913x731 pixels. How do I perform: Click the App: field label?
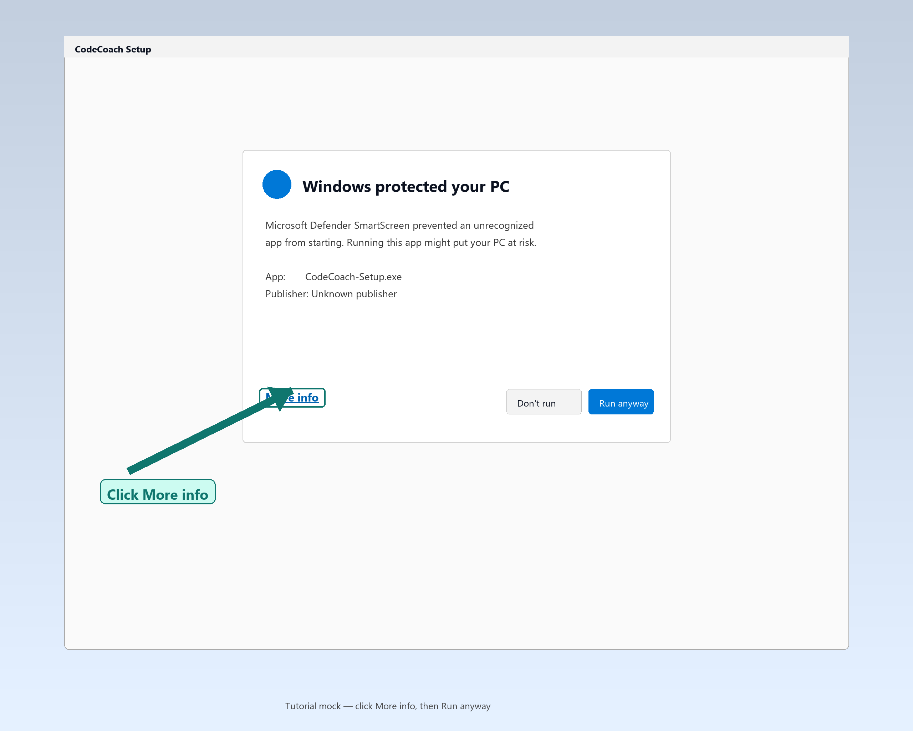click(x=275, y=277)
